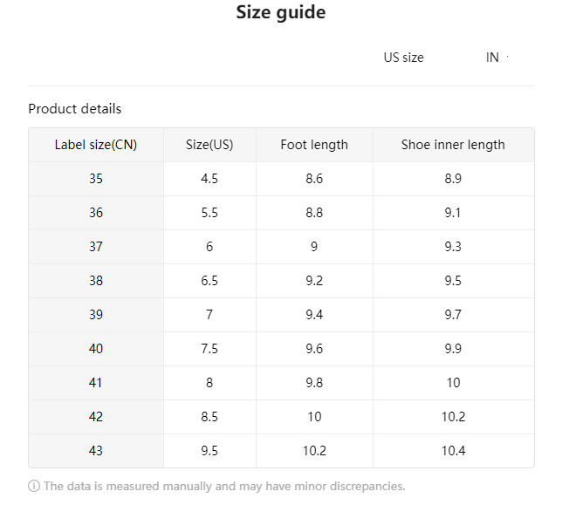Click US size 6 cell
Image resolution: width=562 pixels, height=505 pixels.
[209, 247]
